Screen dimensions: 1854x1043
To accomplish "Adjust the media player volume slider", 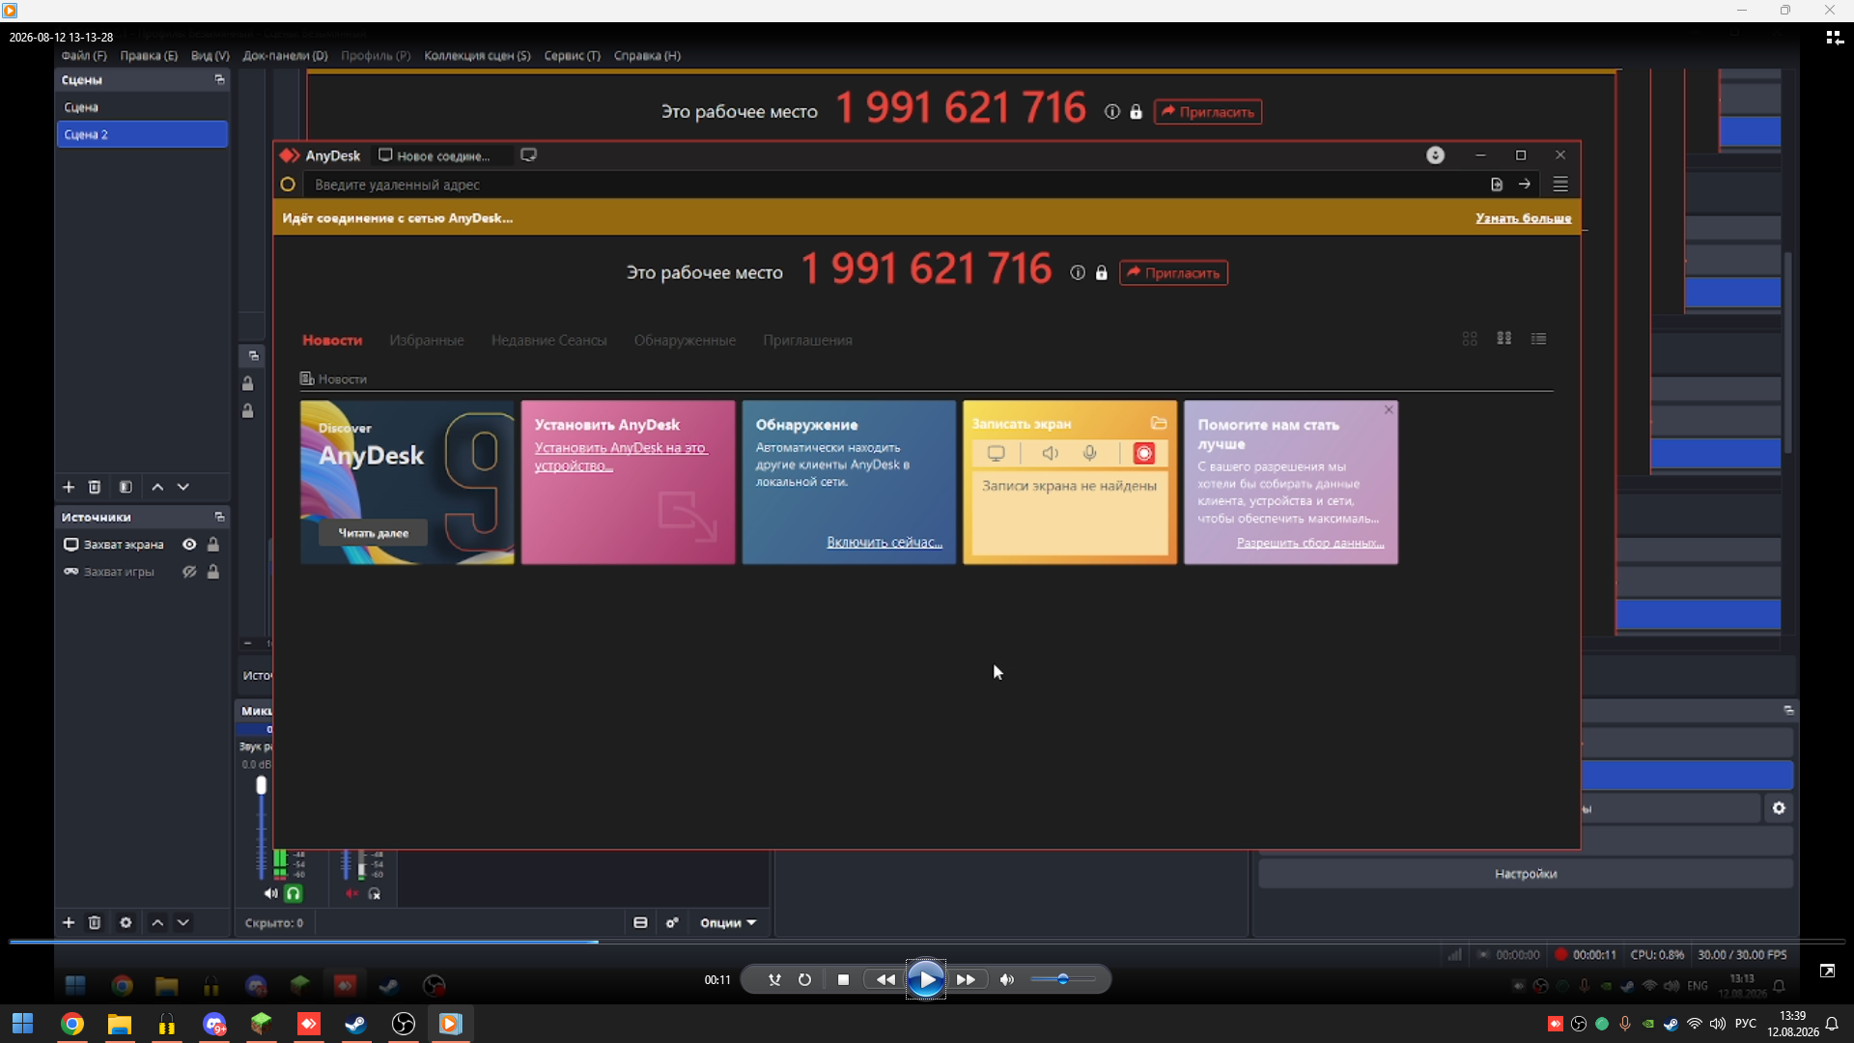I will [x=1062, y=980].
